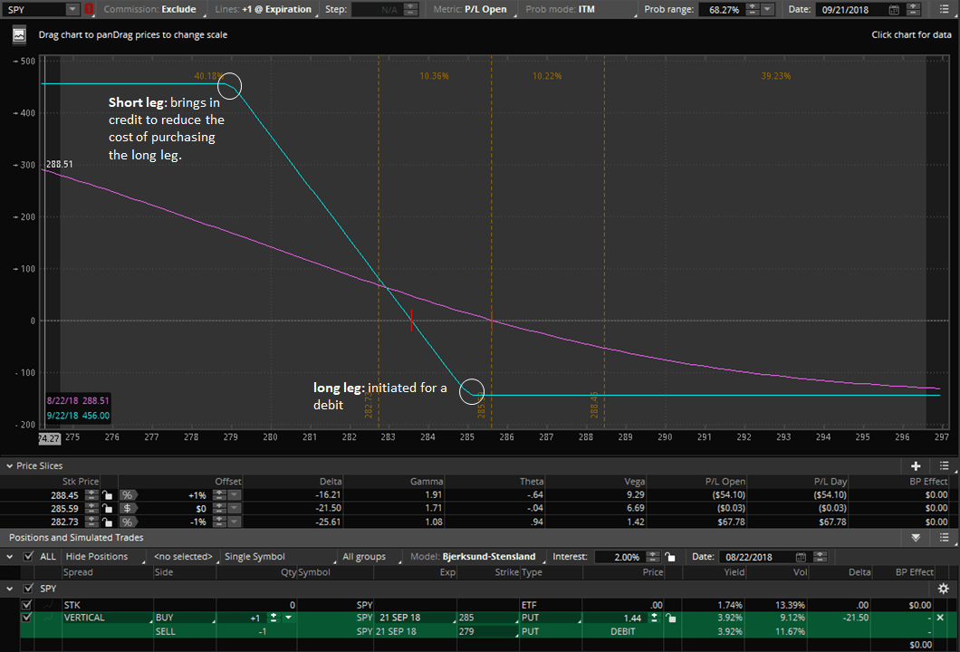Uncheck the VERTICAL spread row checkbox
Screen dimensions: 960x652
click(x=25, y=618)
